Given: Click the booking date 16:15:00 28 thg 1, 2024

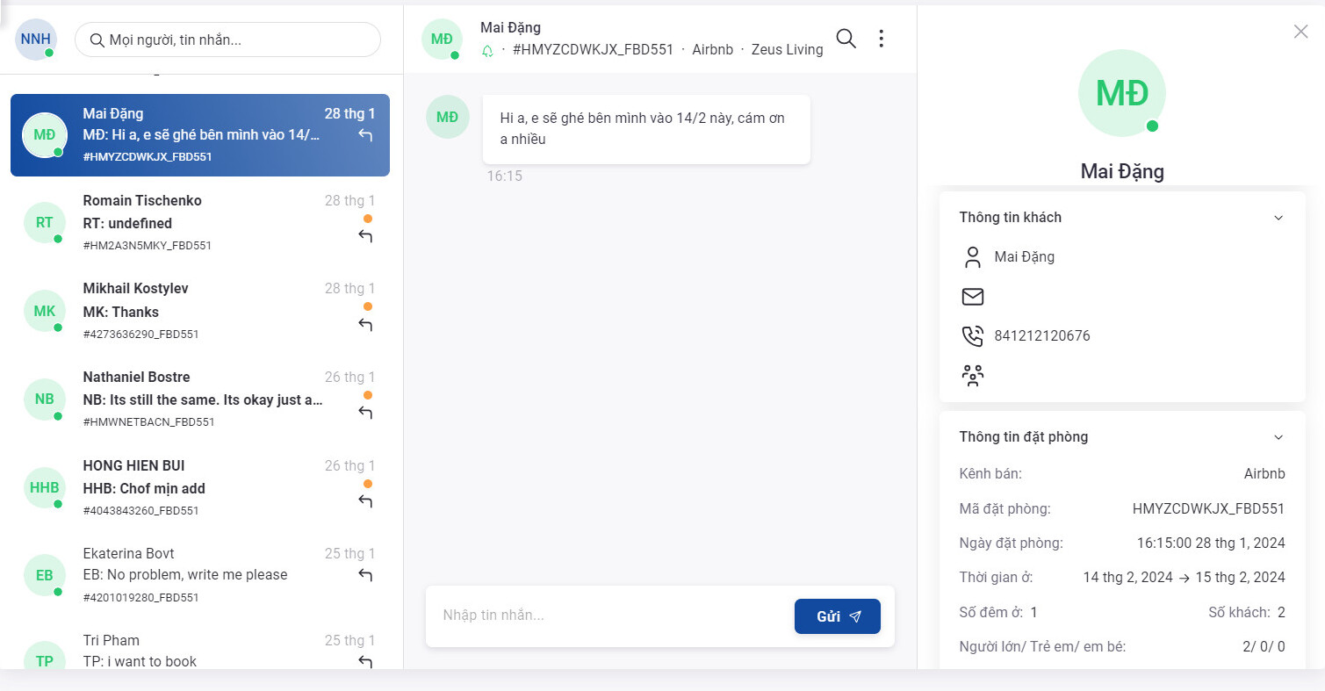Looking at the screenshot, I should tap(1211, 543).
